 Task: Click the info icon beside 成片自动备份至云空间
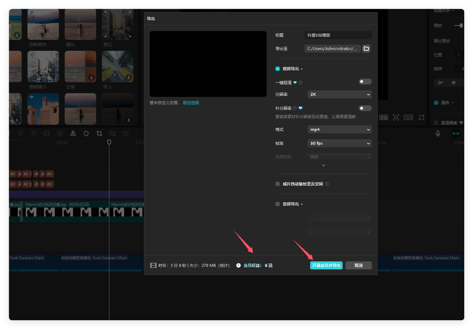(x=327, y=184)
